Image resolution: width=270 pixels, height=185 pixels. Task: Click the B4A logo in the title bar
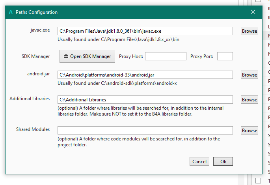point(10,12)
